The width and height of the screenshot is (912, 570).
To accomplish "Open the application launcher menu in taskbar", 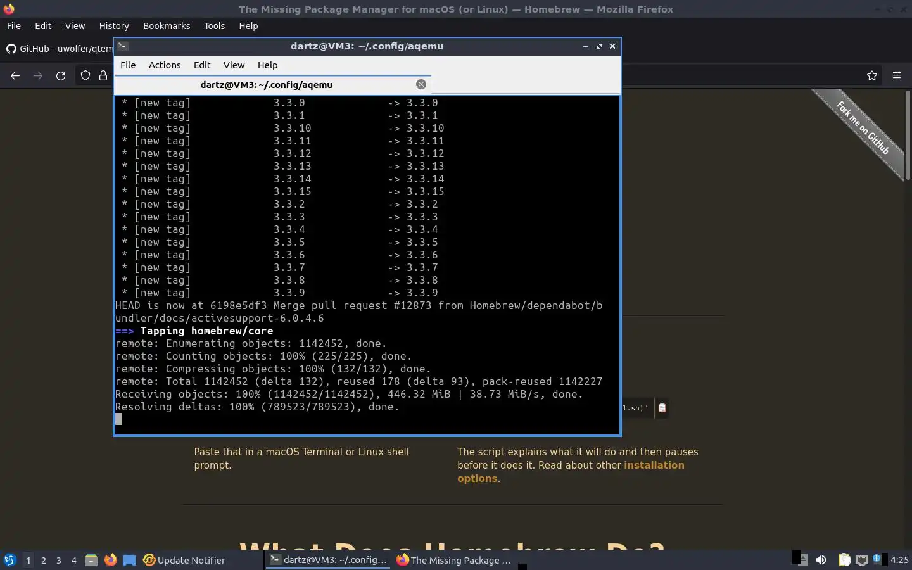I will point(9,560).
